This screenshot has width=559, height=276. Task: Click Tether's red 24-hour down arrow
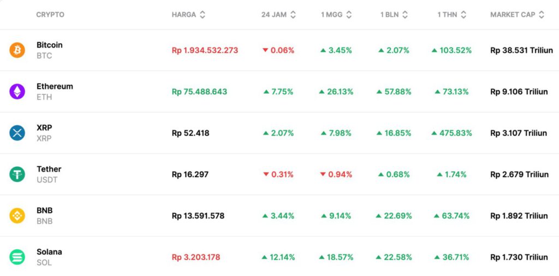tap(266, 174)
